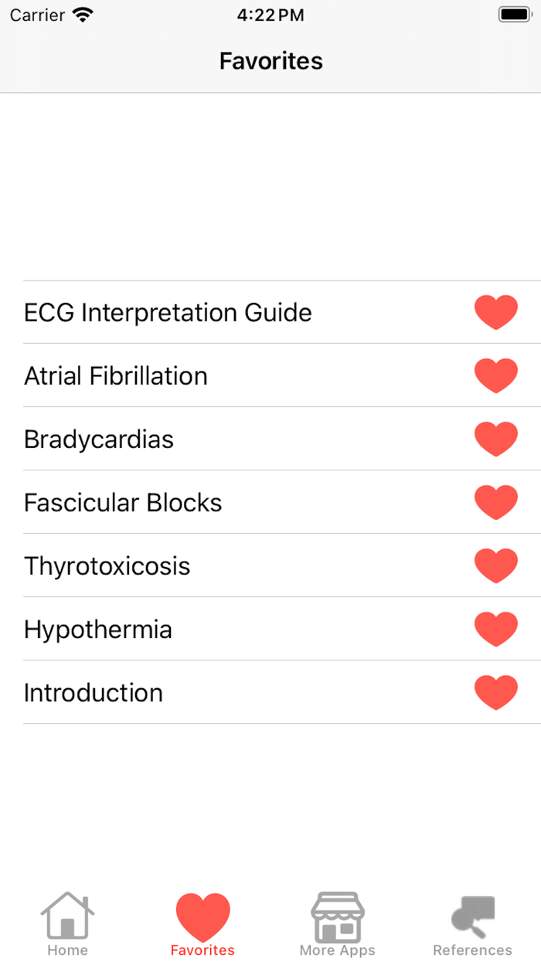This screenshot has width=541, height=961.
Task: Click the heart icon beside ECG Interpretation Guide
Action: (x=495, y=311)
